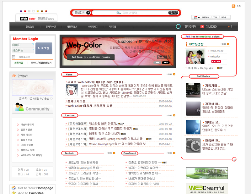Toggle the 자동로그인 checkbox
Viewport: 251px width, 194px height.
tap(13, 57)
